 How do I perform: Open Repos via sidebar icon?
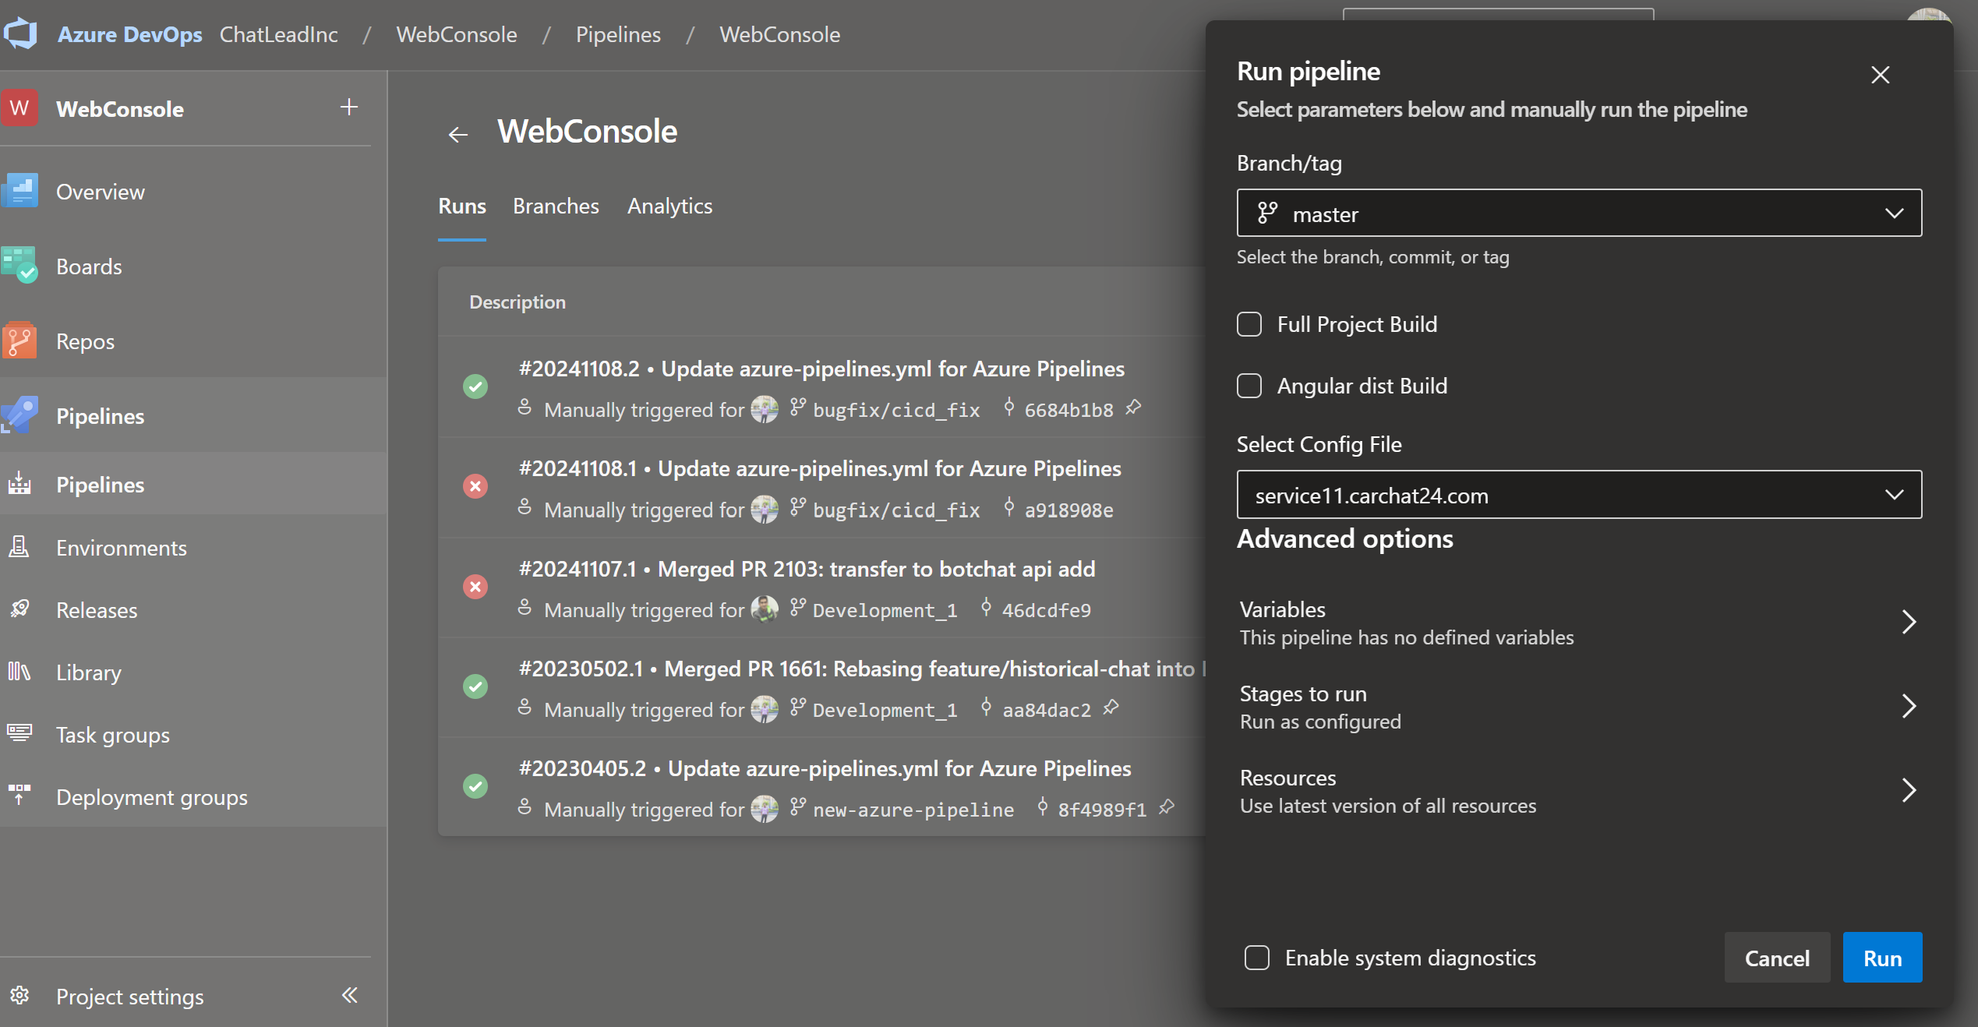click(20, 341)
